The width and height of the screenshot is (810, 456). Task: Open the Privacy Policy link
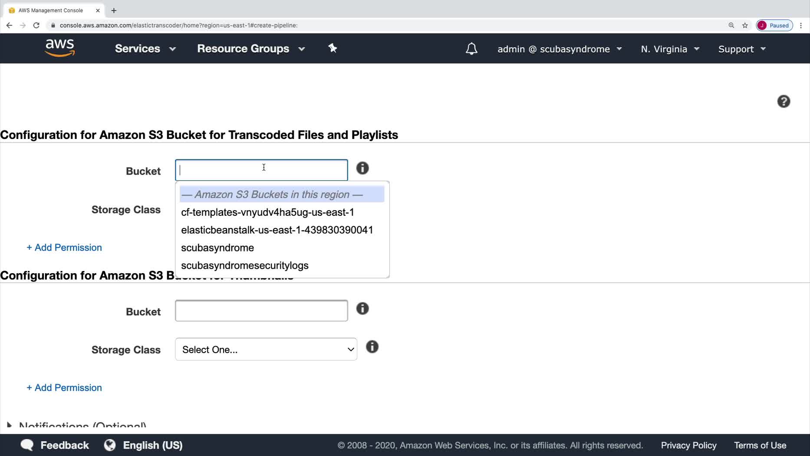[x=688, y=446]
